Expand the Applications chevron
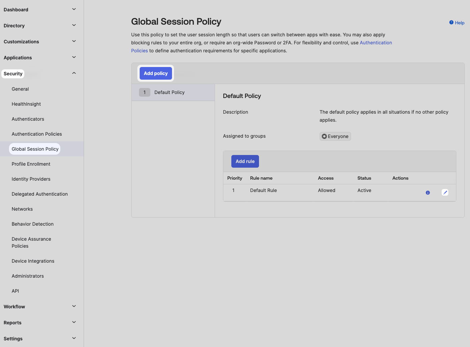This screenshot has width=470, height=347. click(x=74, y=57)
